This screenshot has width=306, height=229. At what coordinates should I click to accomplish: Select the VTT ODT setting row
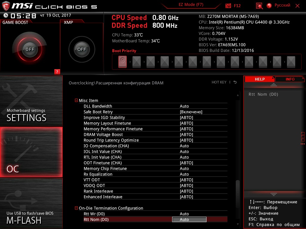coord(155,180)
